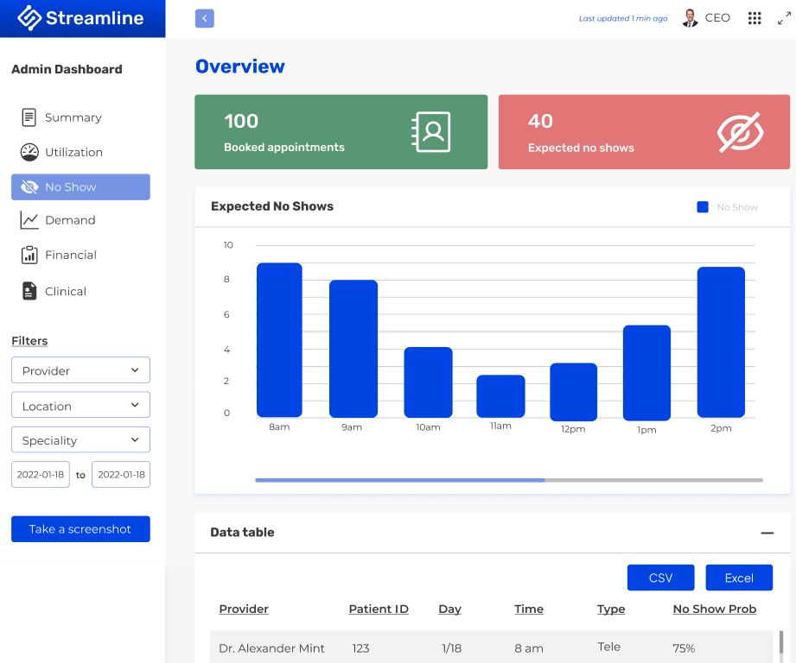Select the No Show menu item

(x=80, y=187)
